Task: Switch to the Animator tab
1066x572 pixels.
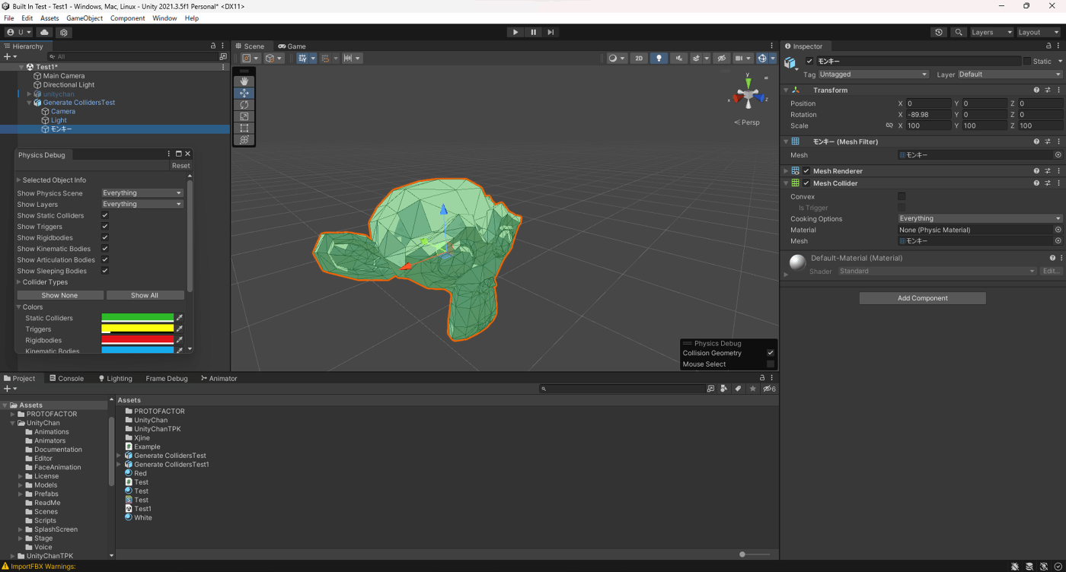Action: 219,378
